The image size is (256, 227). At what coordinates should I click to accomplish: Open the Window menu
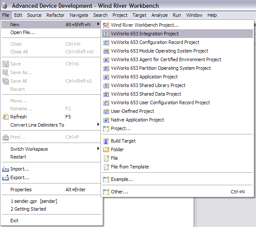point(194,15)
